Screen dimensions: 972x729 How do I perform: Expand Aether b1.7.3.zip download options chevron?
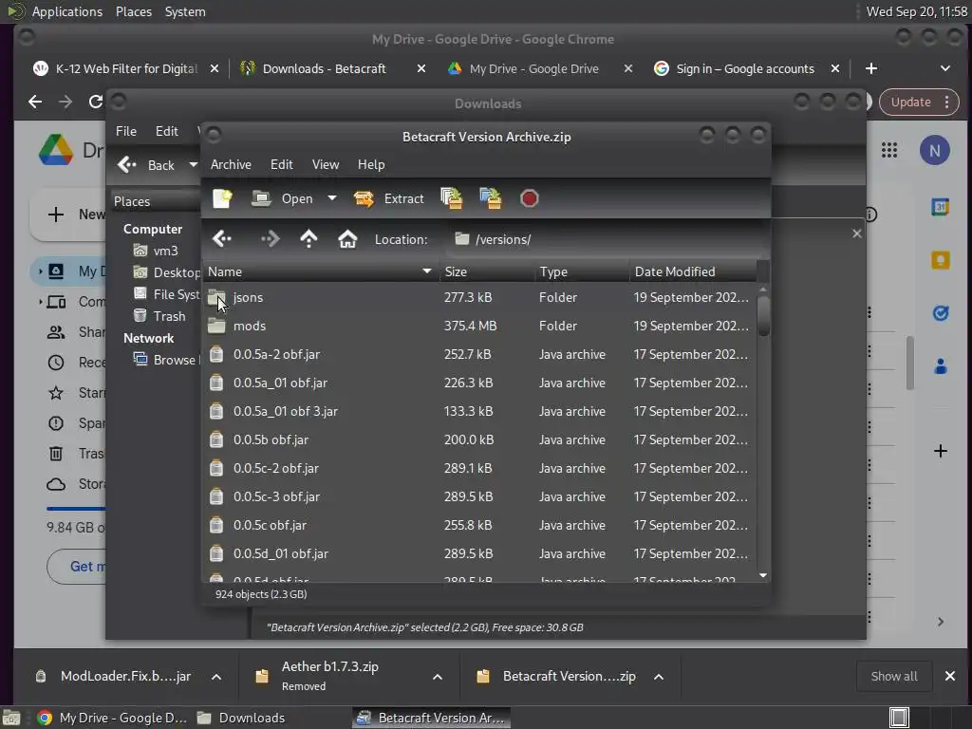(x=437, y=676)
